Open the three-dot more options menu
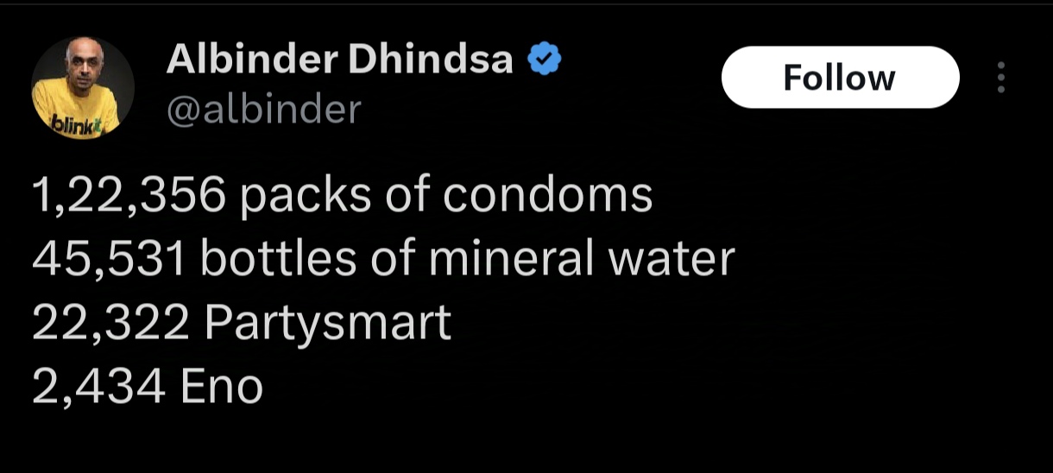Image resolution: width=1053 pixels, height=473 pixels. coord(1001,78)
